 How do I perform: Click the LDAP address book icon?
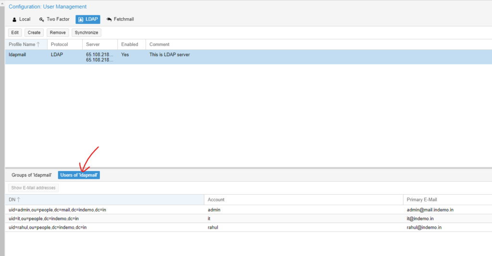tap(81, 19)
